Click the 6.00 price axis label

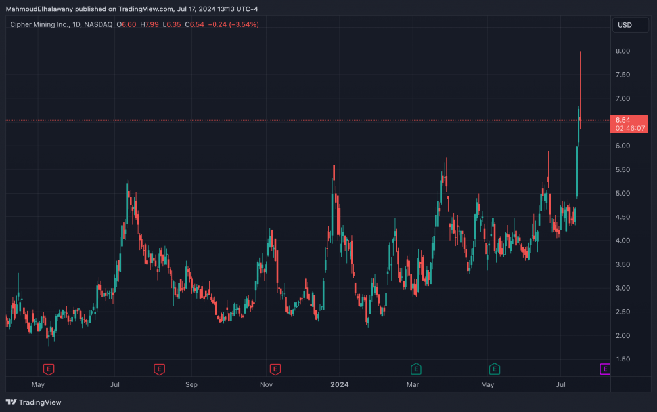[623, 146]
